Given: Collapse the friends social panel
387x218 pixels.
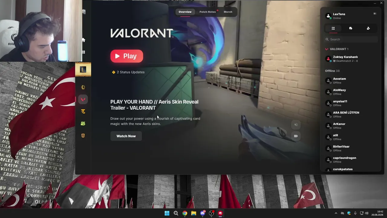Looking at the screenshot, I should point(375,14).
